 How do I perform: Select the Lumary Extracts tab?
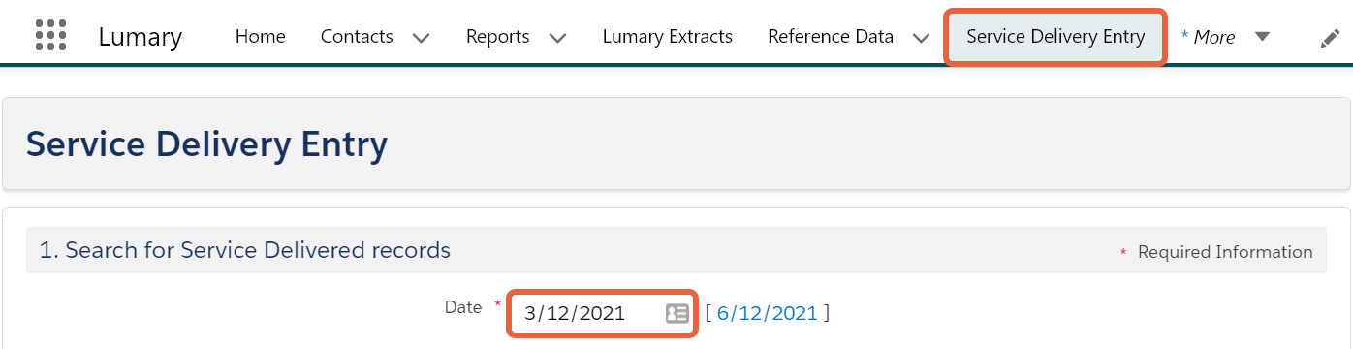pos(667,36)
